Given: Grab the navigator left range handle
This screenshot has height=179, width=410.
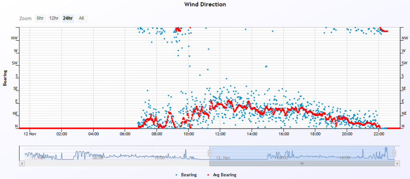Looking at the screenshot, I should 209,153.
